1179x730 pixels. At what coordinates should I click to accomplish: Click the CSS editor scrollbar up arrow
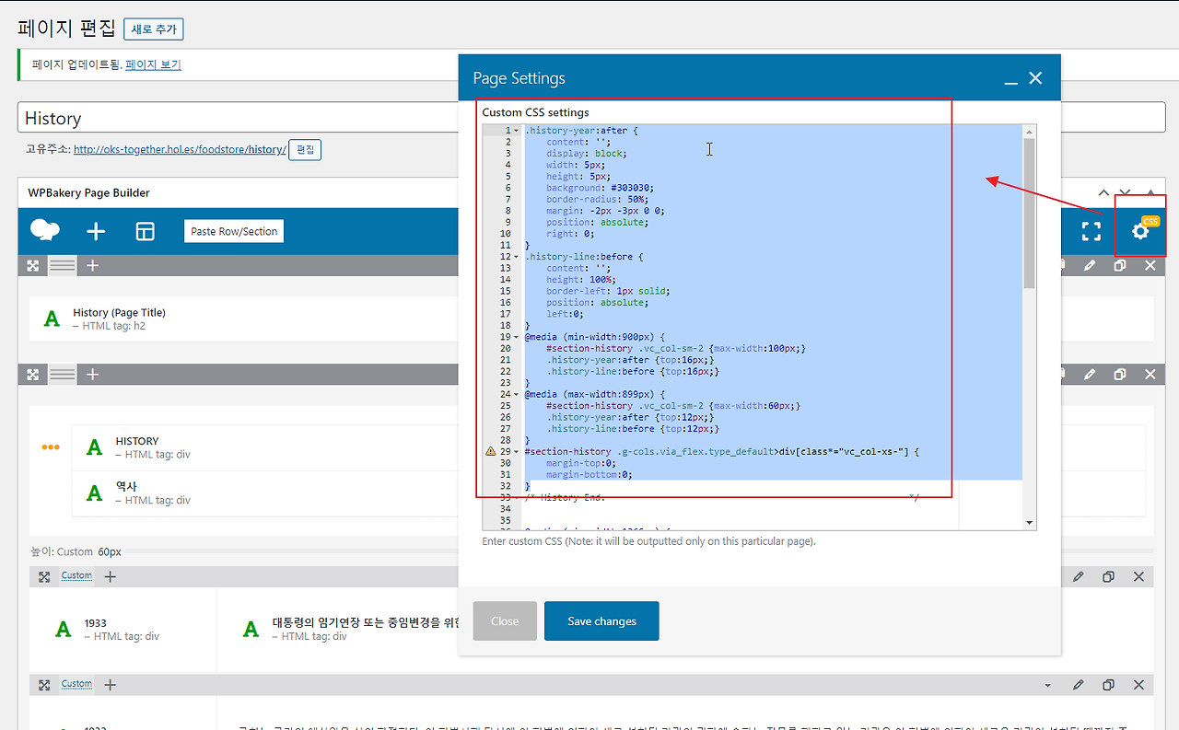click(x=1030, y=132)
